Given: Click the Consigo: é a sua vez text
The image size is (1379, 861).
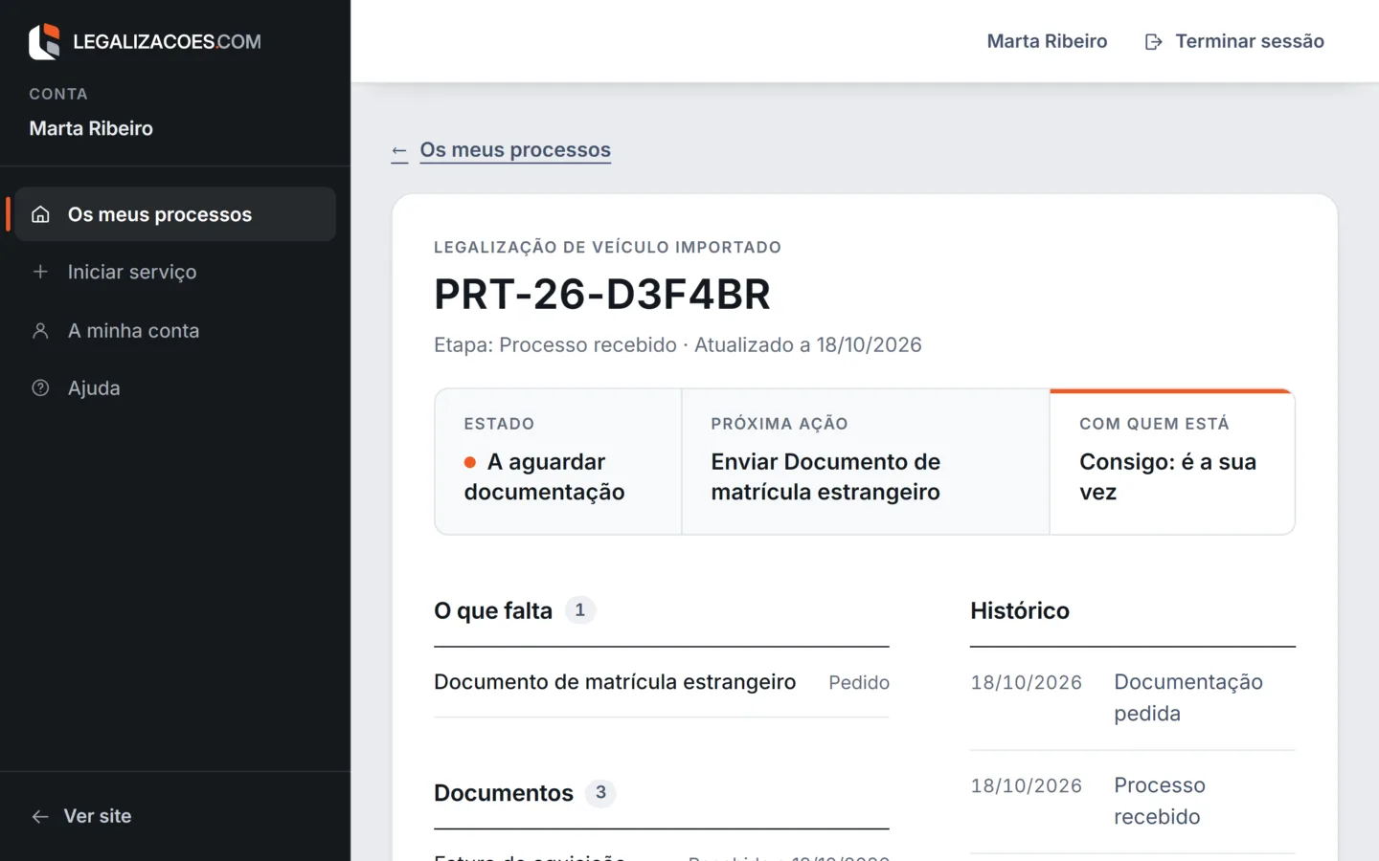Looking at the screenshot, I should [1167, 476].
